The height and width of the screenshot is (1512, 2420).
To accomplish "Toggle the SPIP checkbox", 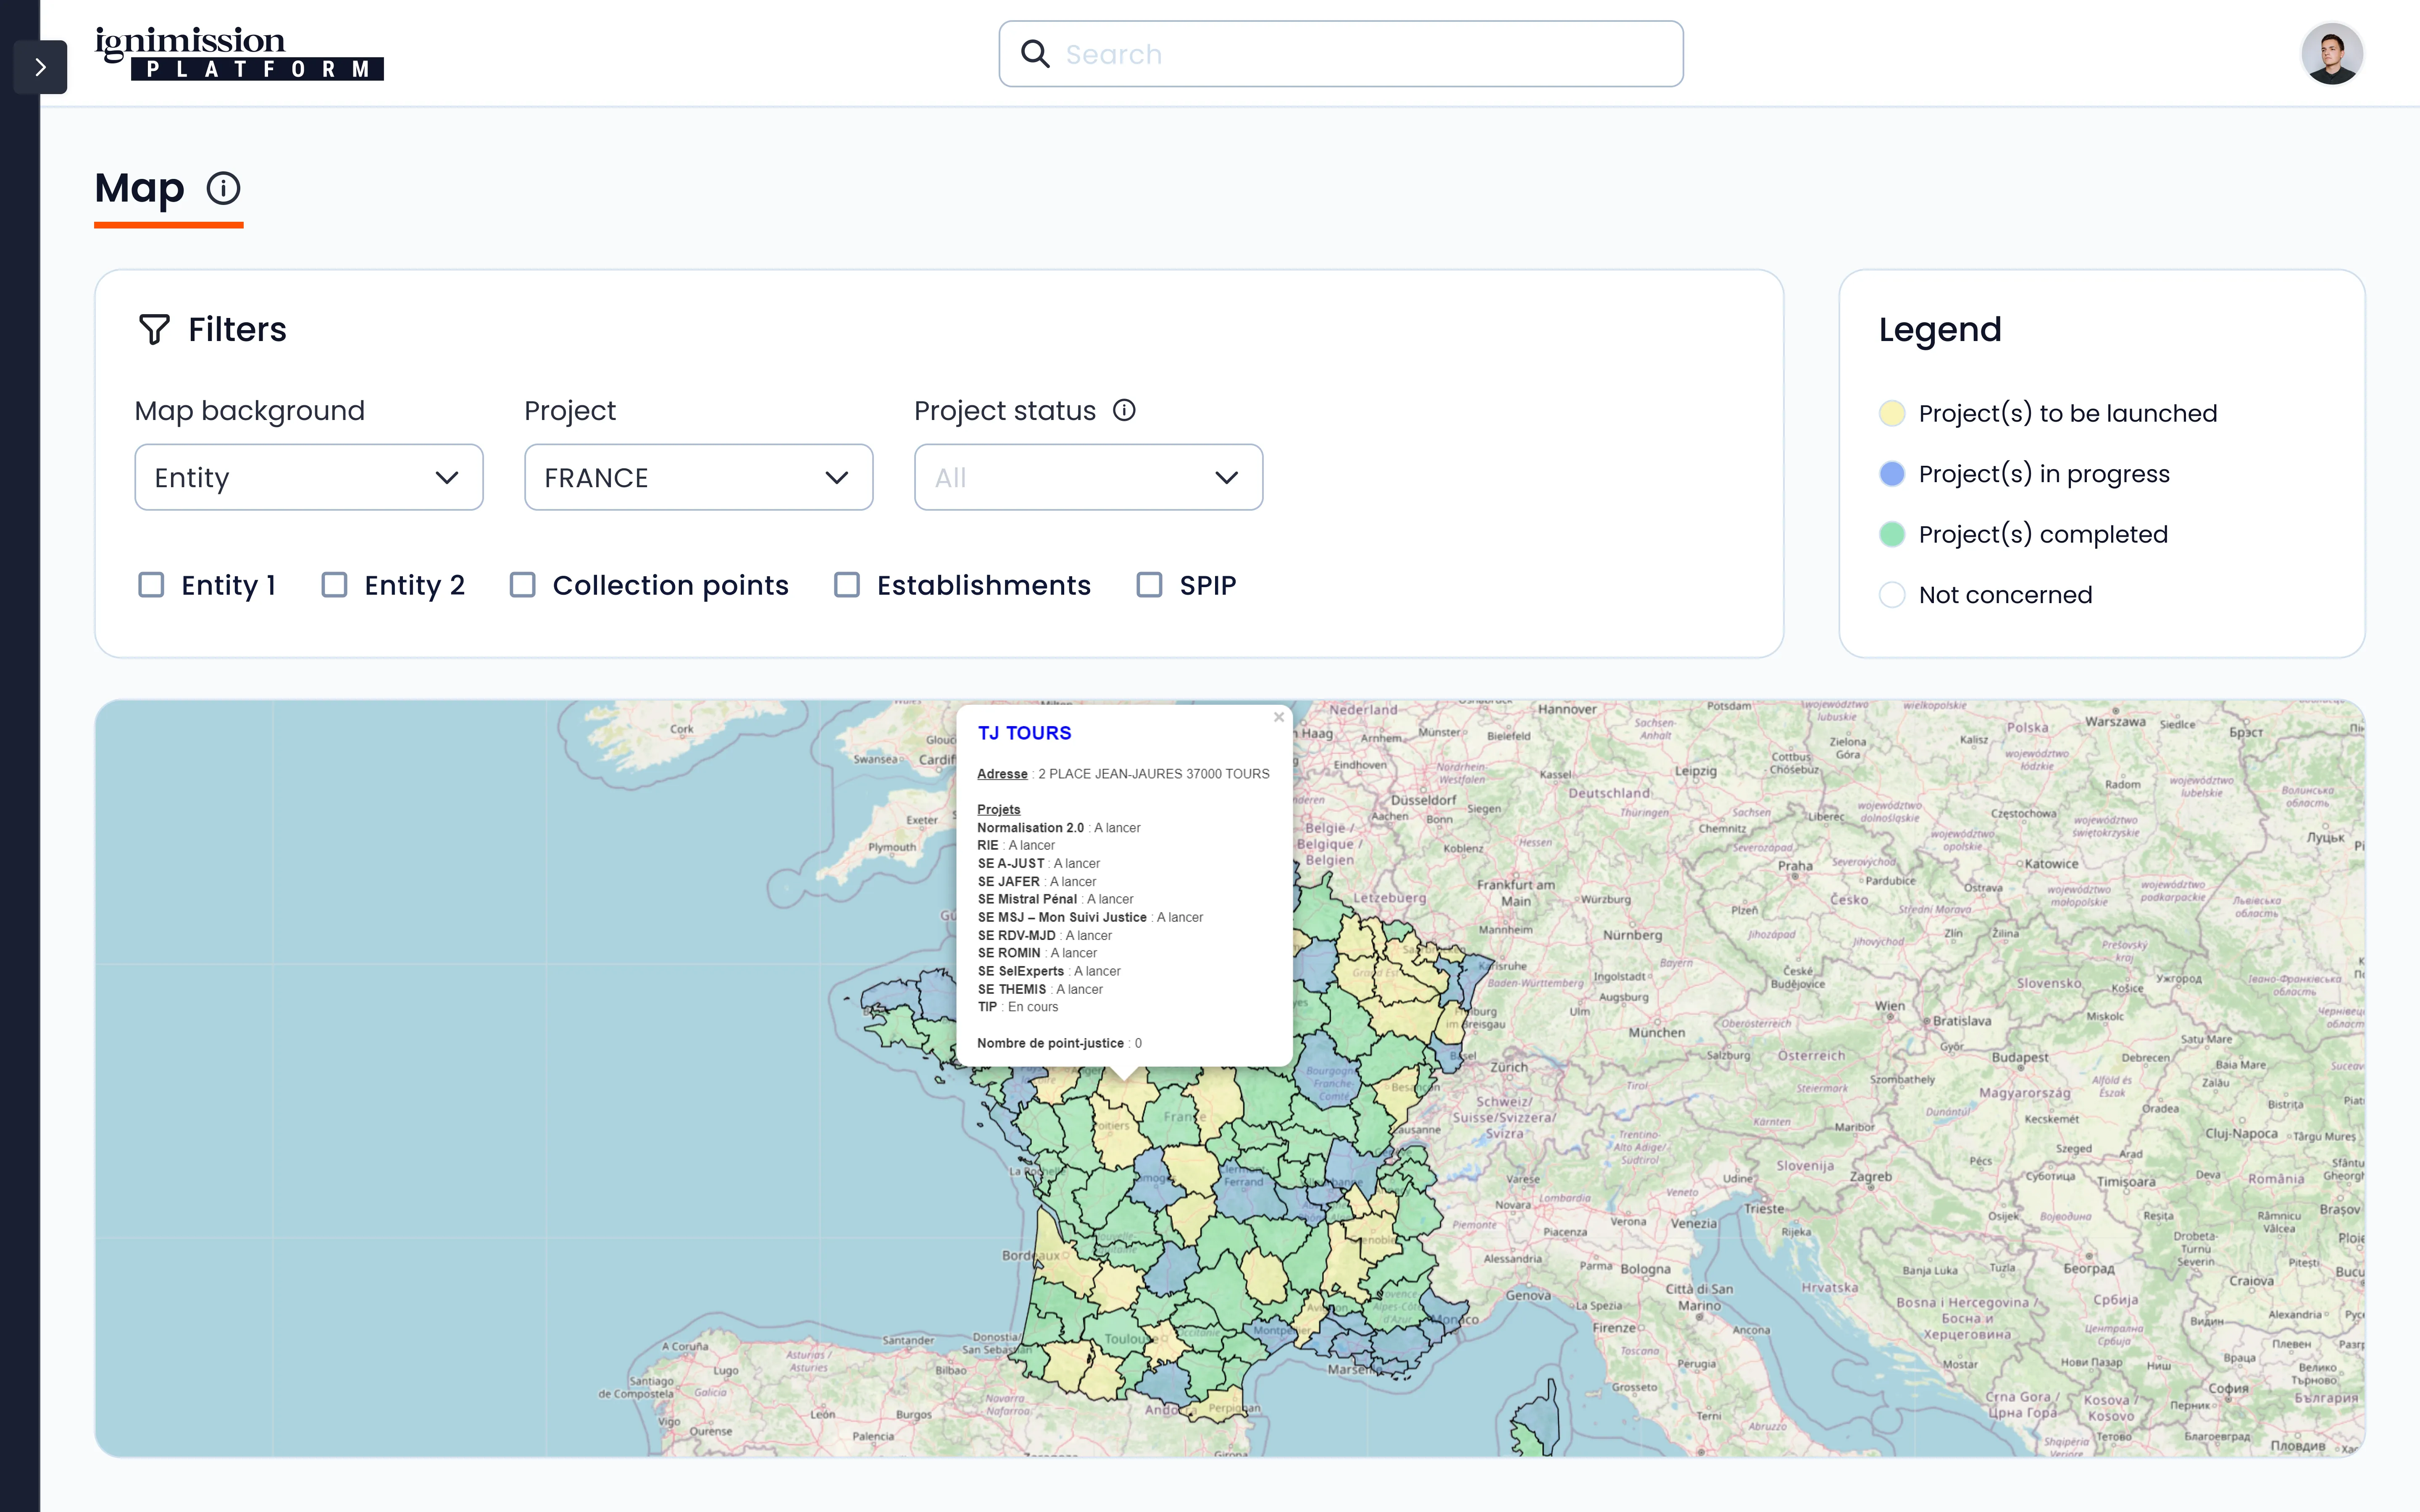I will point(1149,585).
